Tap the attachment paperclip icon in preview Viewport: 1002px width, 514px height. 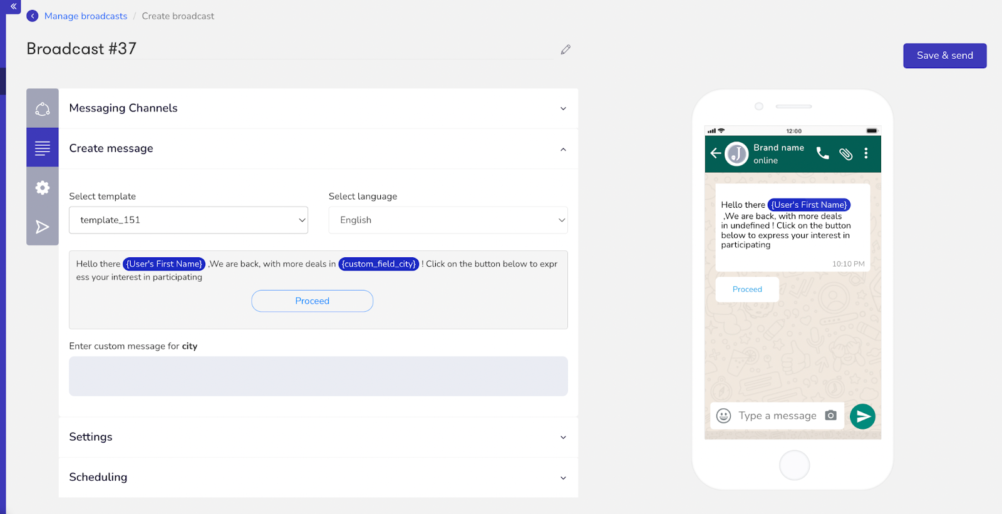pos(845,153)
